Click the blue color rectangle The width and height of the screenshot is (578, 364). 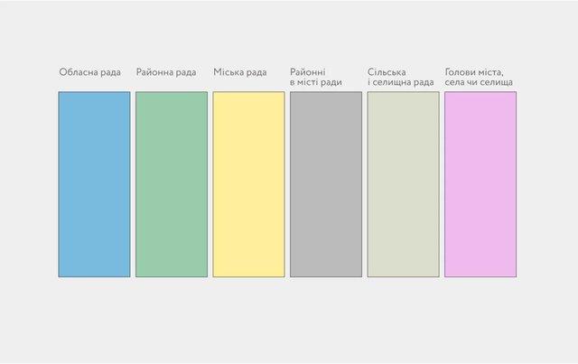pos(94,184)
